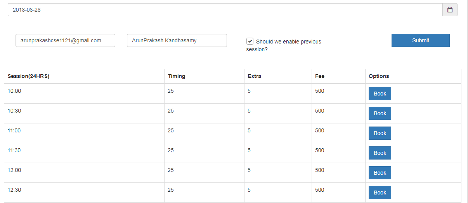
Task: Click the Fee column header
Action: tap(319, 76)
